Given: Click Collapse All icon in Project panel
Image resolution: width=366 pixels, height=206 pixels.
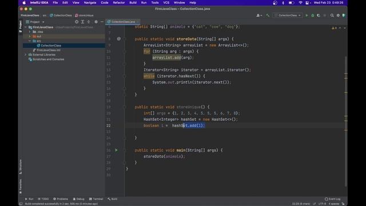Looking at the screenshot, I should (89, 22).
